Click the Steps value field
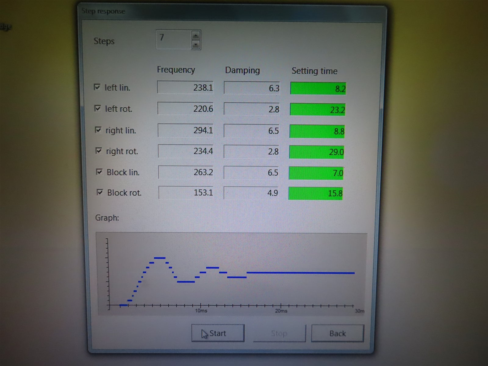Image resolution: width=488 pixels, height=366 pixels. [173, 39]
